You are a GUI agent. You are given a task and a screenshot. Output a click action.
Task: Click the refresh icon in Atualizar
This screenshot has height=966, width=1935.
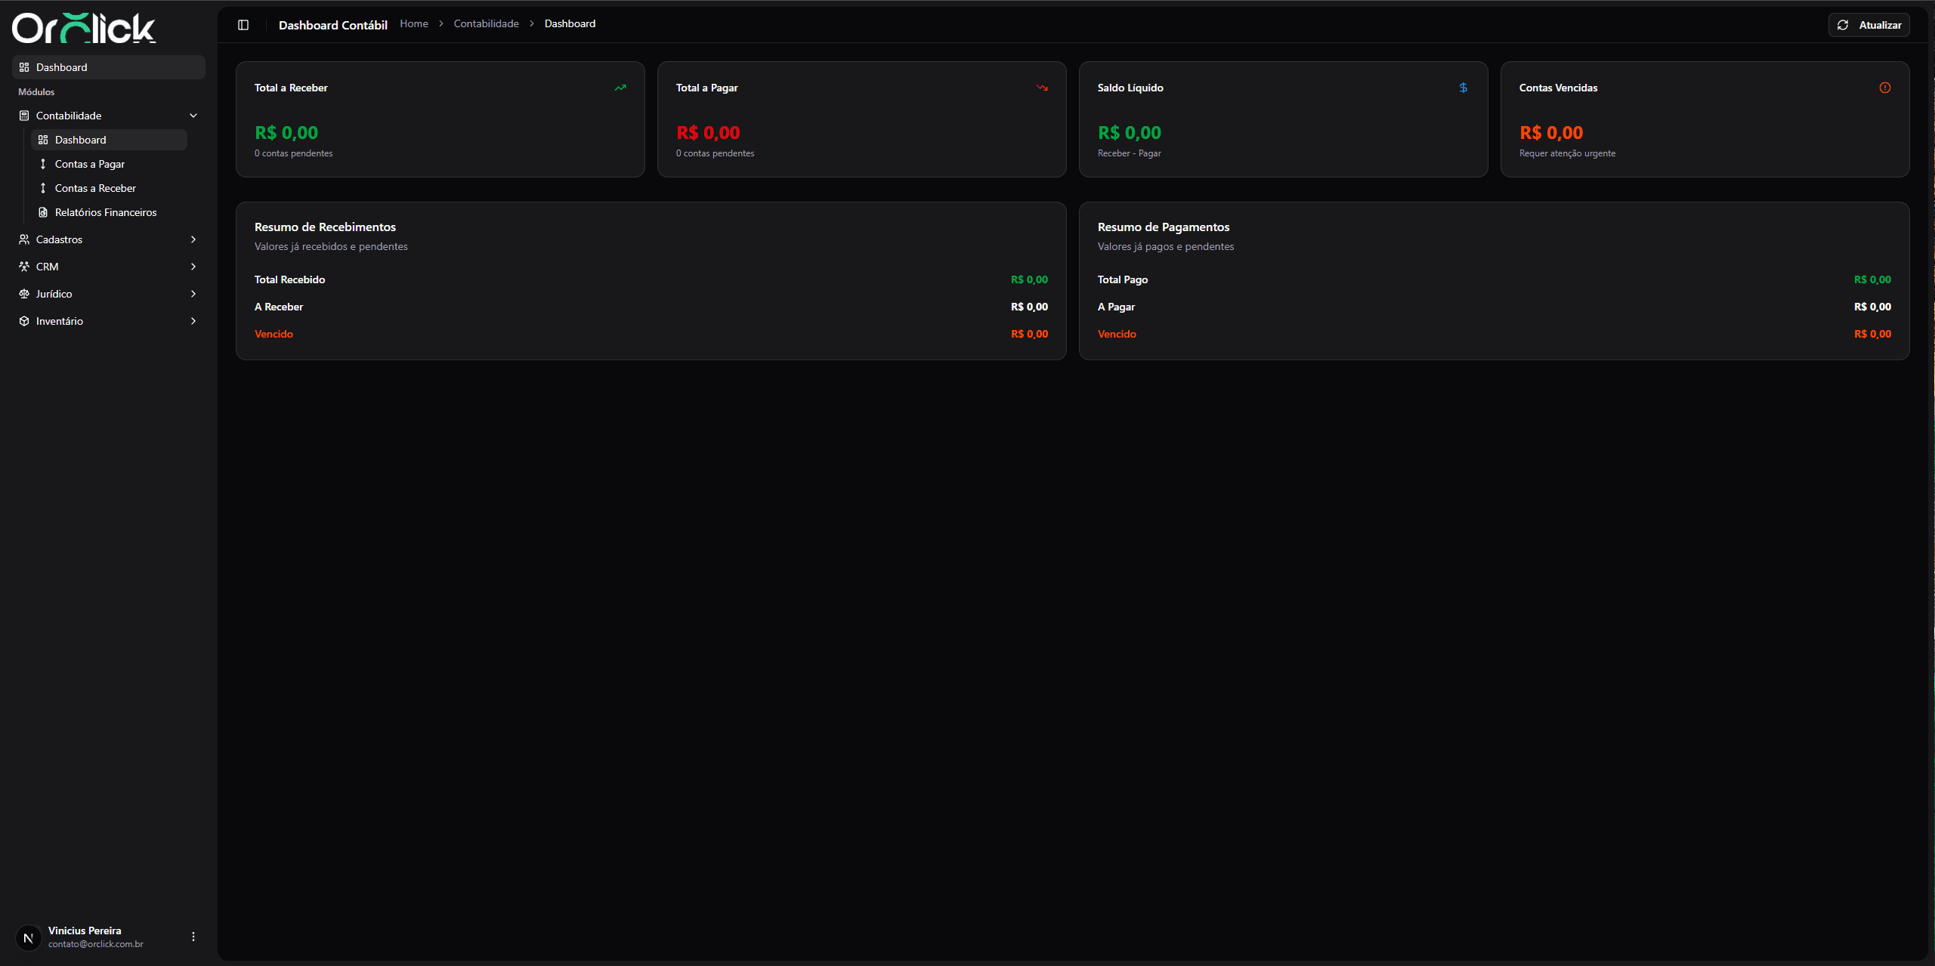(x=1843, y=25)
